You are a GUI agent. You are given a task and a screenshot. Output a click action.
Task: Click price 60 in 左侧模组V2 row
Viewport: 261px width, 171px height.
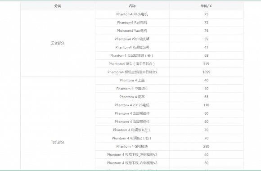click(x=206, y=155)
